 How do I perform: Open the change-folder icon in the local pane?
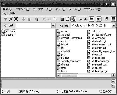click(x=11, y=25)
